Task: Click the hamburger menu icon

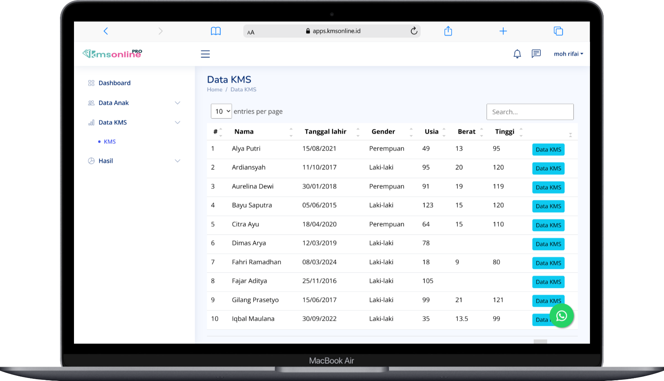Action: pos(205,54)
